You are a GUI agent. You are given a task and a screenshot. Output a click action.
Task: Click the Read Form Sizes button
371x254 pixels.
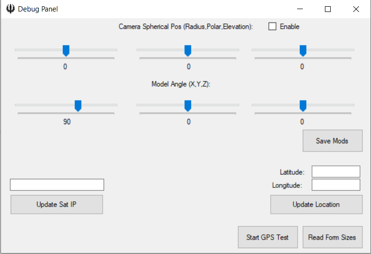[x=332, y=237]
